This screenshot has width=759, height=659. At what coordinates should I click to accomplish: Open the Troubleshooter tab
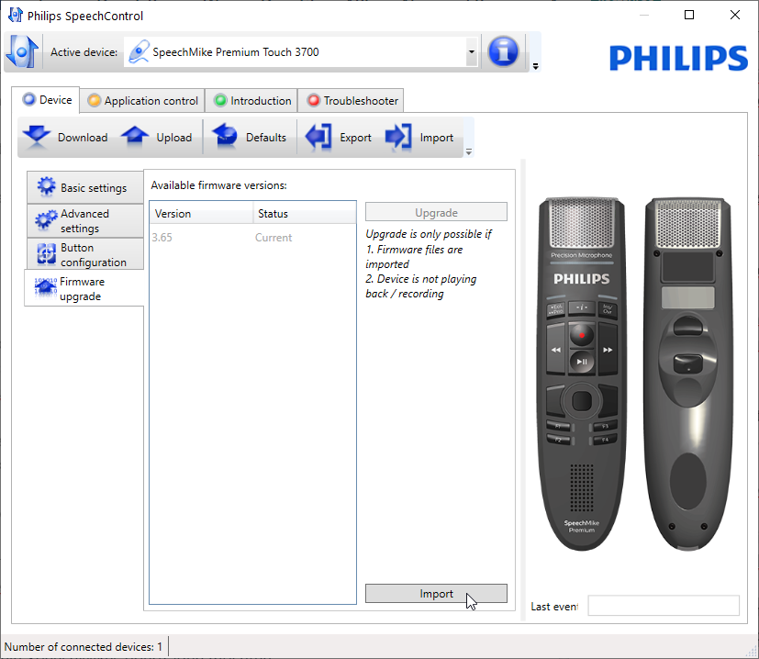tap(351, 101)
